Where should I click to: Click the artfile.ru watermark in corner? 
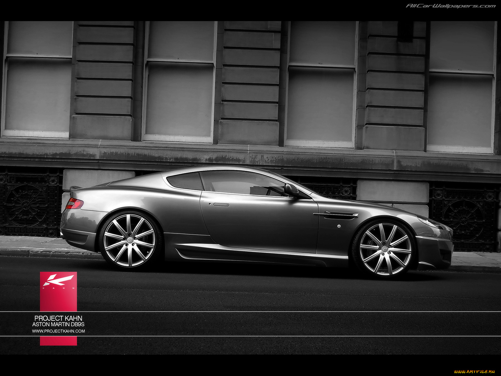[x=474, y=372]
